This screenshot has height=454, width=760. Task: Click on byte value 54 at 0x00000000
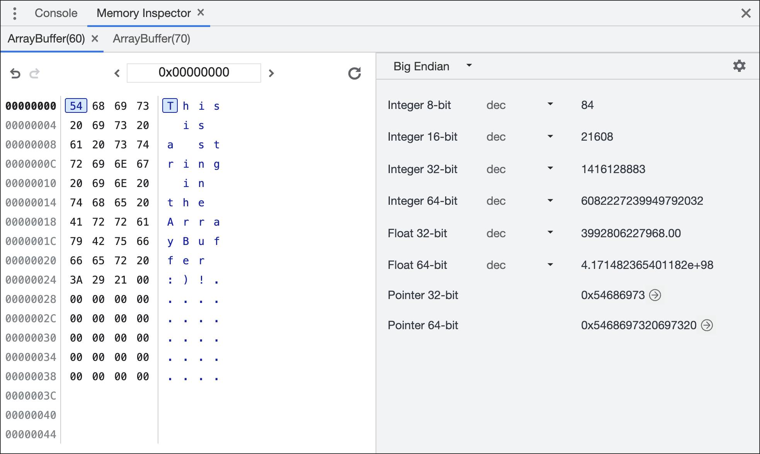tap(76, 106)
